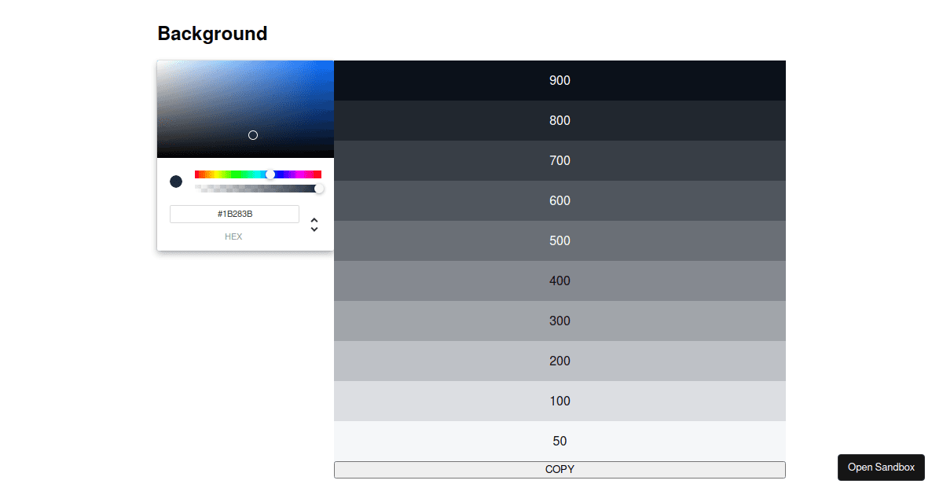Click the HEX label under input
The width and height of the screenshot is (943, 495).
(x=233, y=236)
